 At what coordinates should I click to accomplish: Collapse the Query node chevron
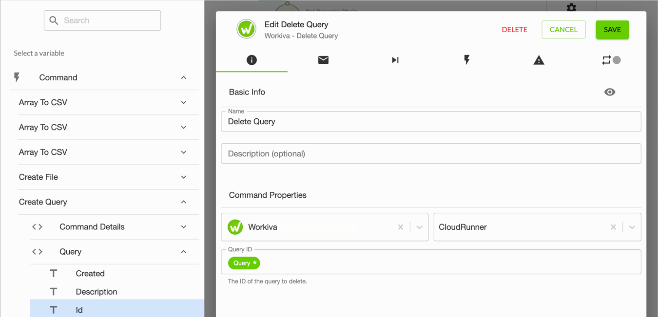point(183,252)
